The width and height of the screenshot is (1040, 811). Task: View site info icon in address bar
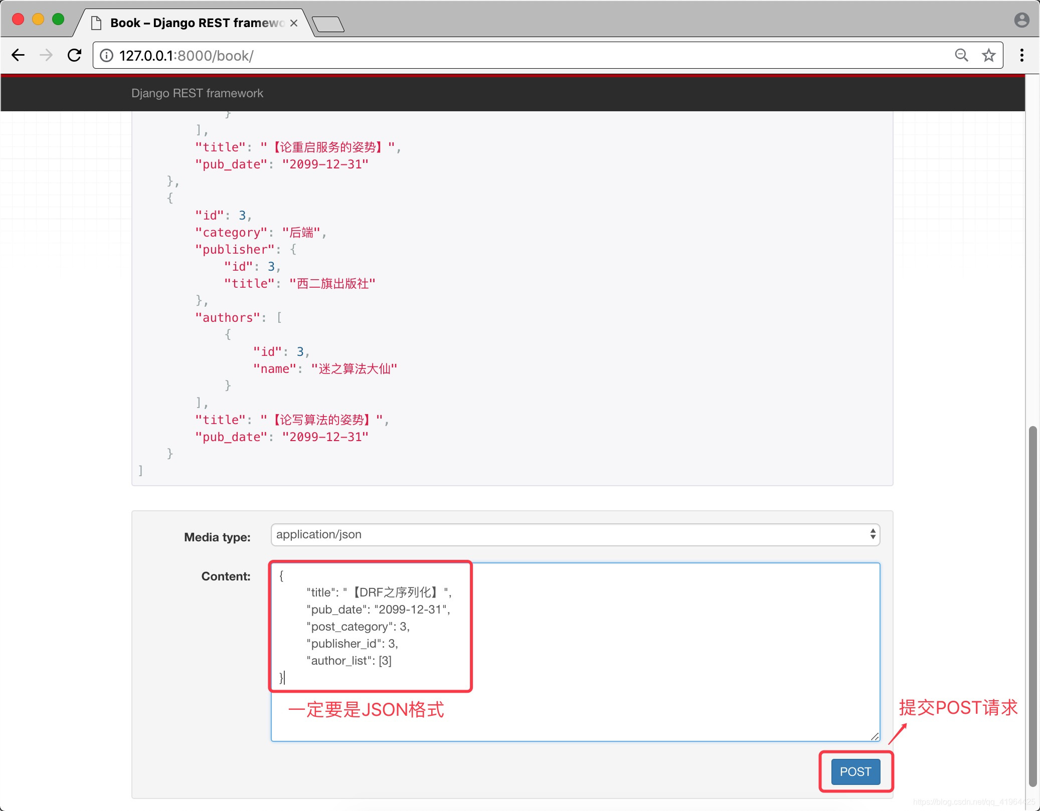106,55
